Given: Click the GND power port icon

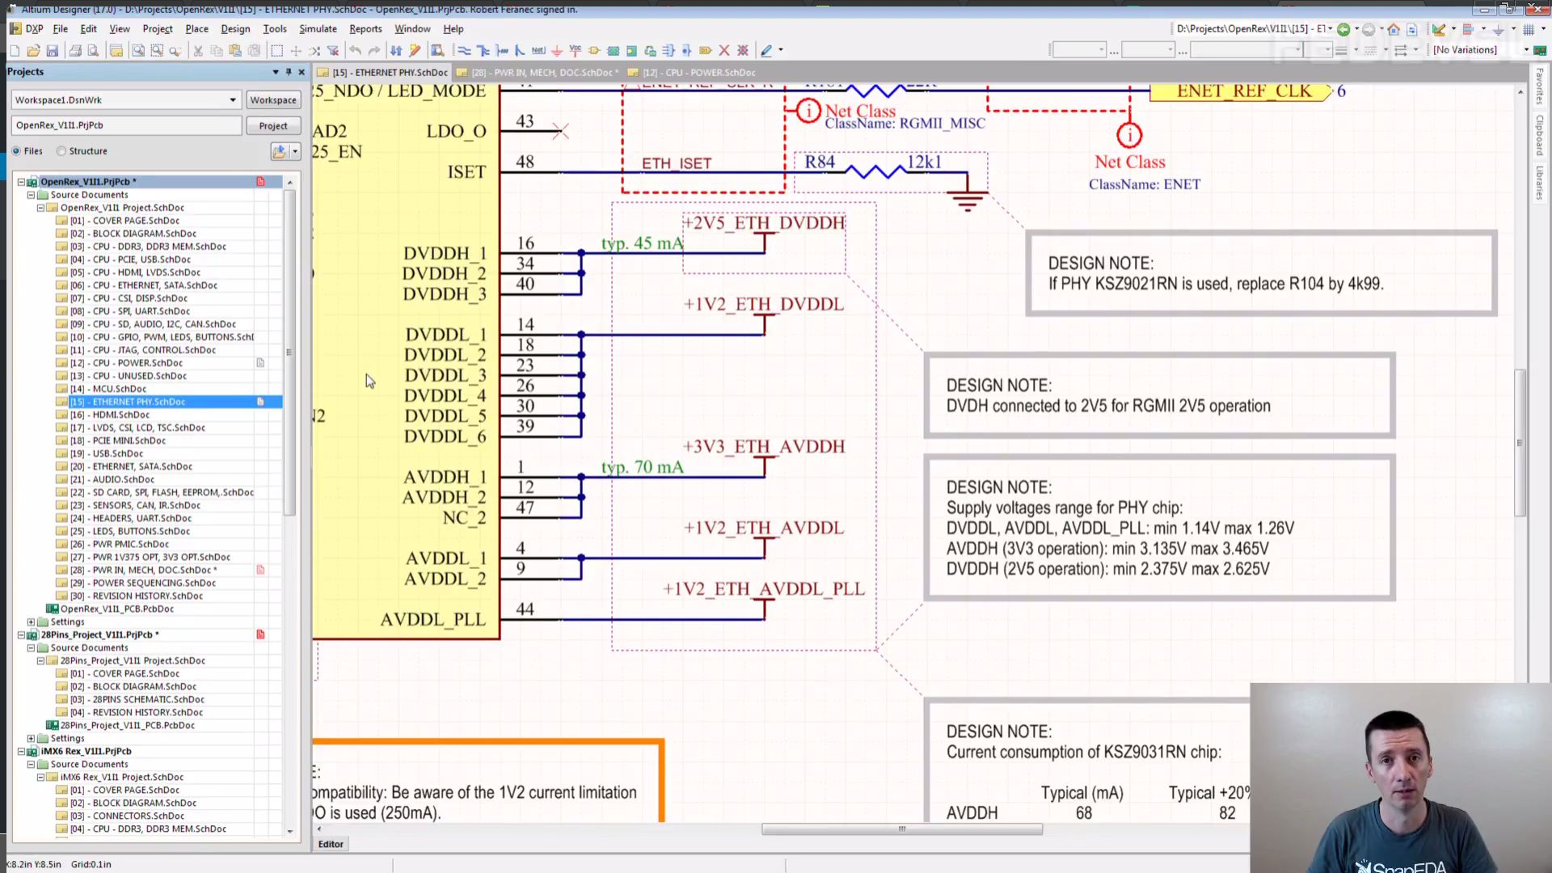Looking at the screenshot, I should (x=557, y=50).
